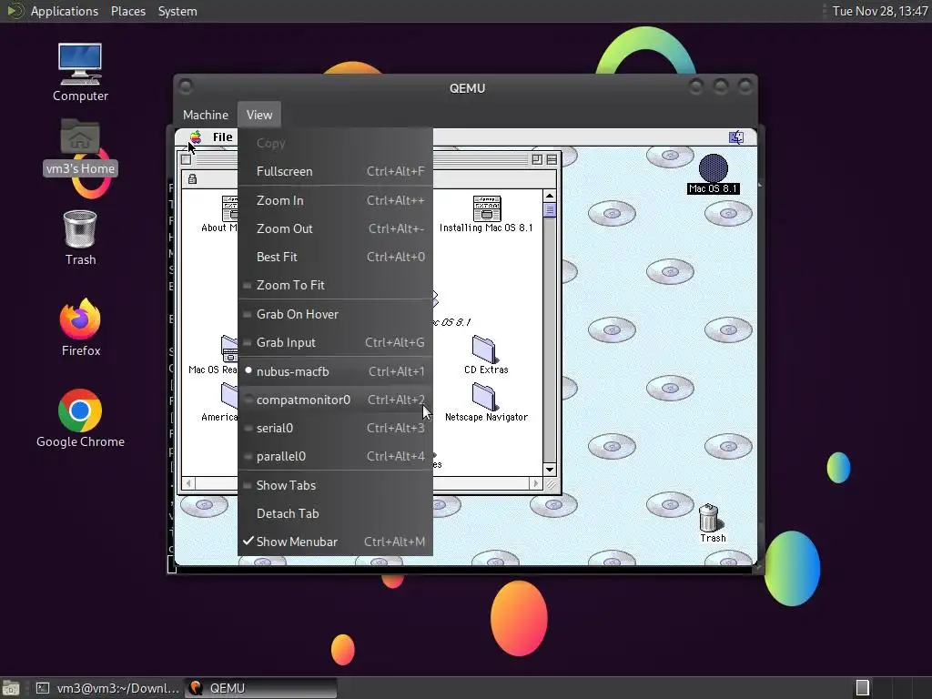This screenshot has width=932, height=699.
Task: Toggle Grab Input option
Action: pos(335,342)
